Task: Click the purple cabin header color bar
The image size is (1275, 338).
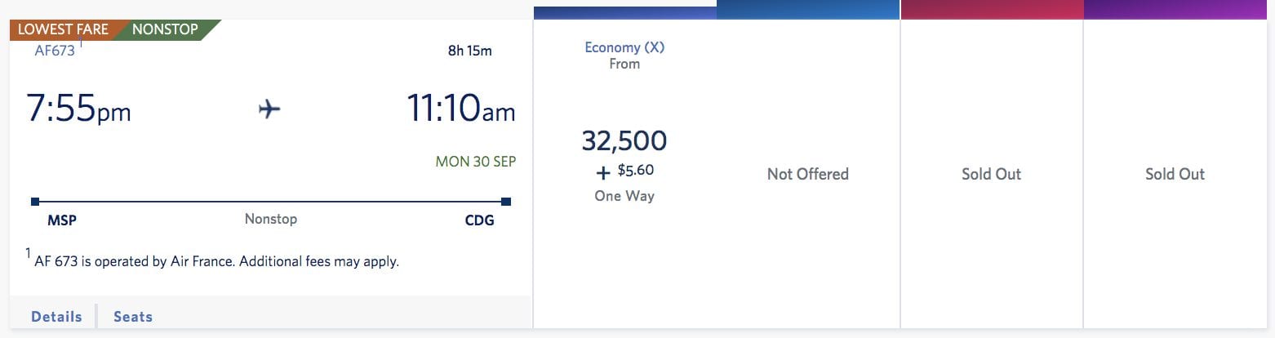Action: (1175, 10)
